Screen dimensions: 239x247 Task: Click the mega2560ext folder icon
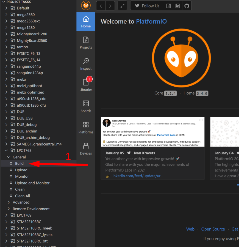click(13, 21)
